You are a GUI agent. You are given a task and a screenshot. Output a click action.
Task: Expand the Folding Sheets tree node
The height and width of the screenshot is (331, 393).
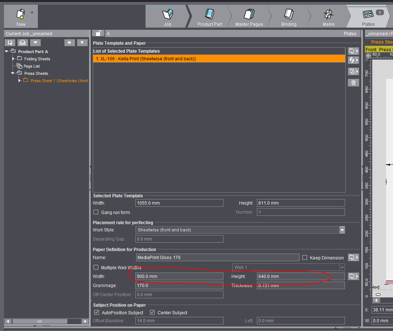pos(14,59)
